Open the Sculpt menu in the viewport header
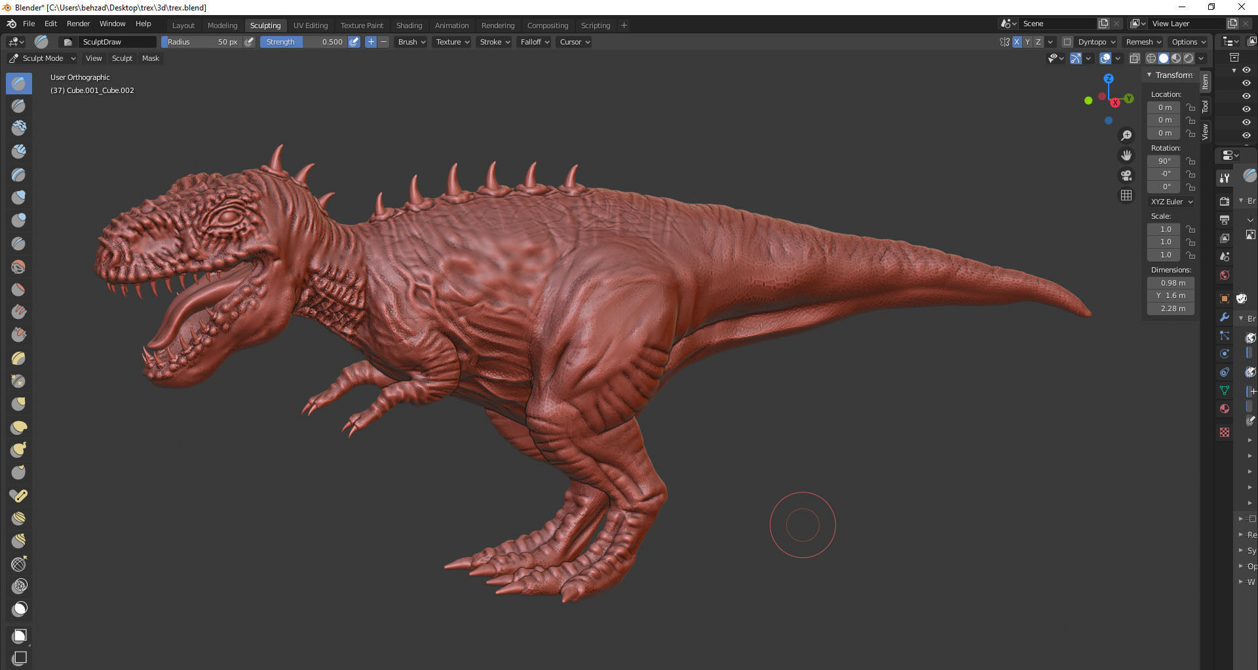 pos(122,58)
